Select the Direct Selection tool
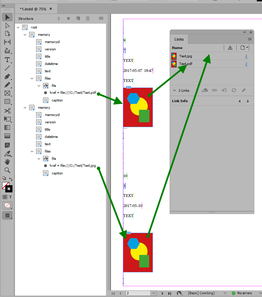The width and height of the screenshot is (262, 297). [7, 26]
